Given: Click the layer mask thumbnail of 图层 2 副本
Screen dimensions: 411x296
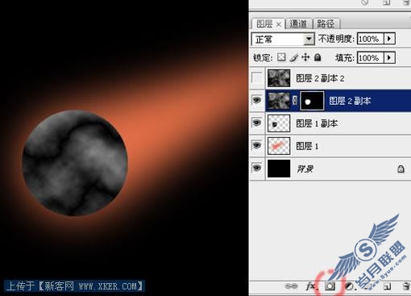Looking at the screenshot, I should pyautogui.click(x=312, y=101).
